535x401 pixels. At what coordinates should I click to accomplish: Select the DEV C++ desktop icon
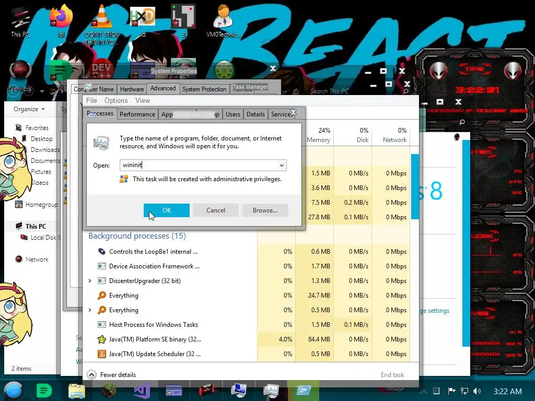click(101, 71)
